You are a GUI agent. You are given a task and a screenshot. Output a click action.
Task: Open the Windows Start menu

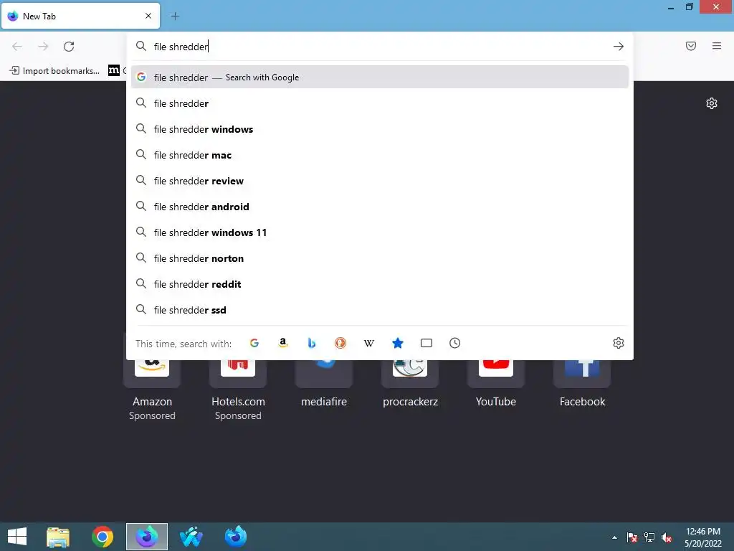pos(17,537)
